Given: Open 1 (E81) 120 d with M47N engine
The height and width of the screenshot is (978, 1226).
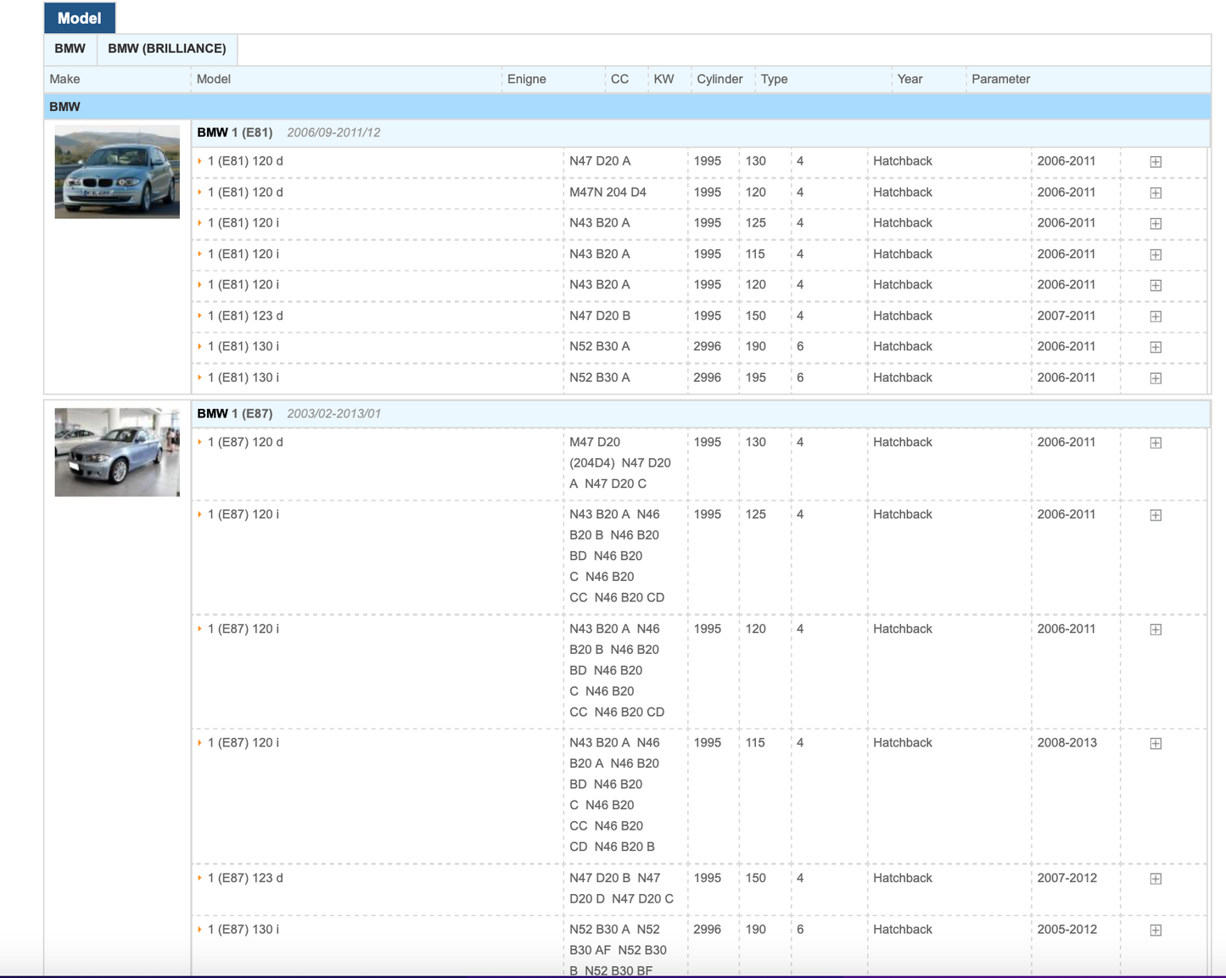Looking at the screenshot, I should pos(245,193).
